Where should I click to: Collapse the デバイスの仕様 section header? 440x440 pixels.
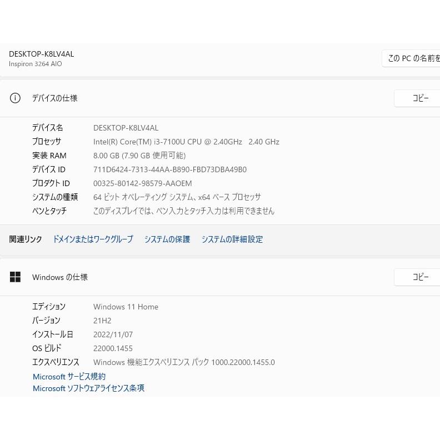click(x=220, y=98)
